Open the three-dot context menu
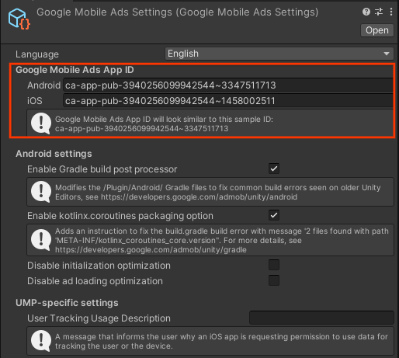The image size is (399, 358). click(391, 12)
